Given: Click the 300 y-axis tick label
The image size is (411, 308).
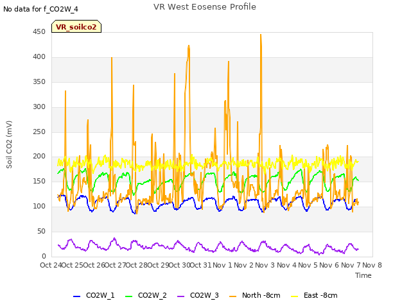Looking at the screenshot, I should 39,107.
